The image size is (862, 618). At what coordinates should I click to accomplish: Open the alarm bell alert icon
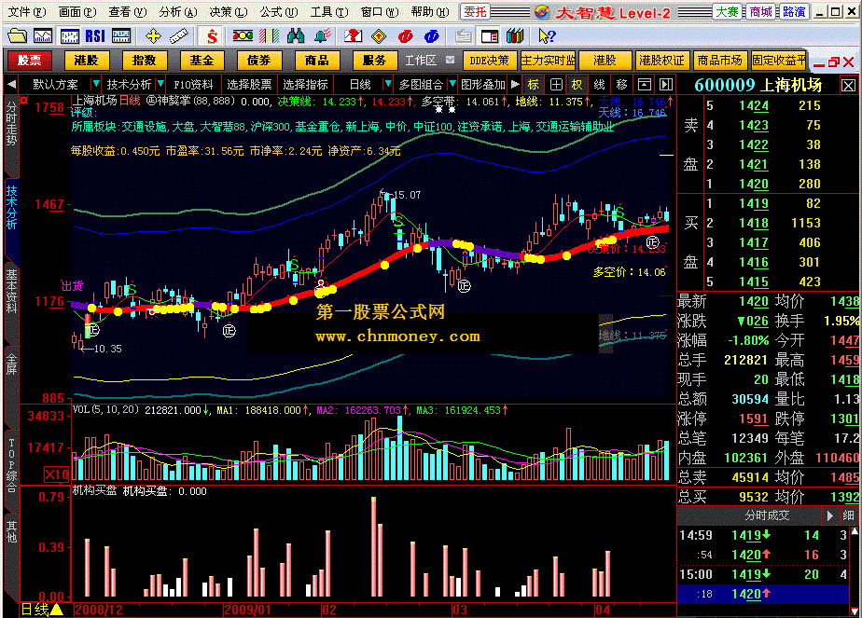tap(322, 36)
